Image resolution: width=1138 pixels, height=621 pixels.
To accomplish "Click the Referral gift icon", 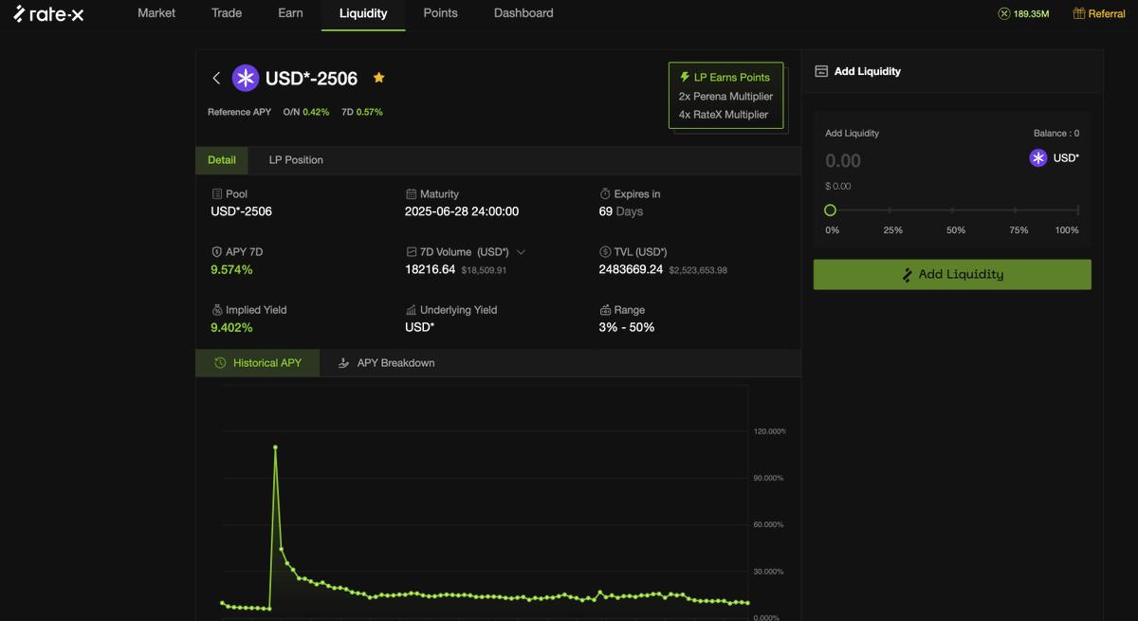I will 1079,13.
